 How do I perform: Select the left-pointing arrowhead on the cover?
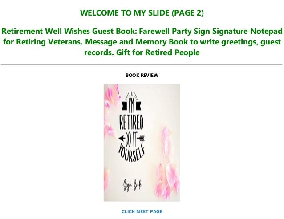122,139
